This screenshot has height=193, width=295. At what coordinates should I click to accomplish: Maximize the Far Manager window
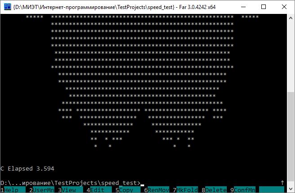(264, 7)
